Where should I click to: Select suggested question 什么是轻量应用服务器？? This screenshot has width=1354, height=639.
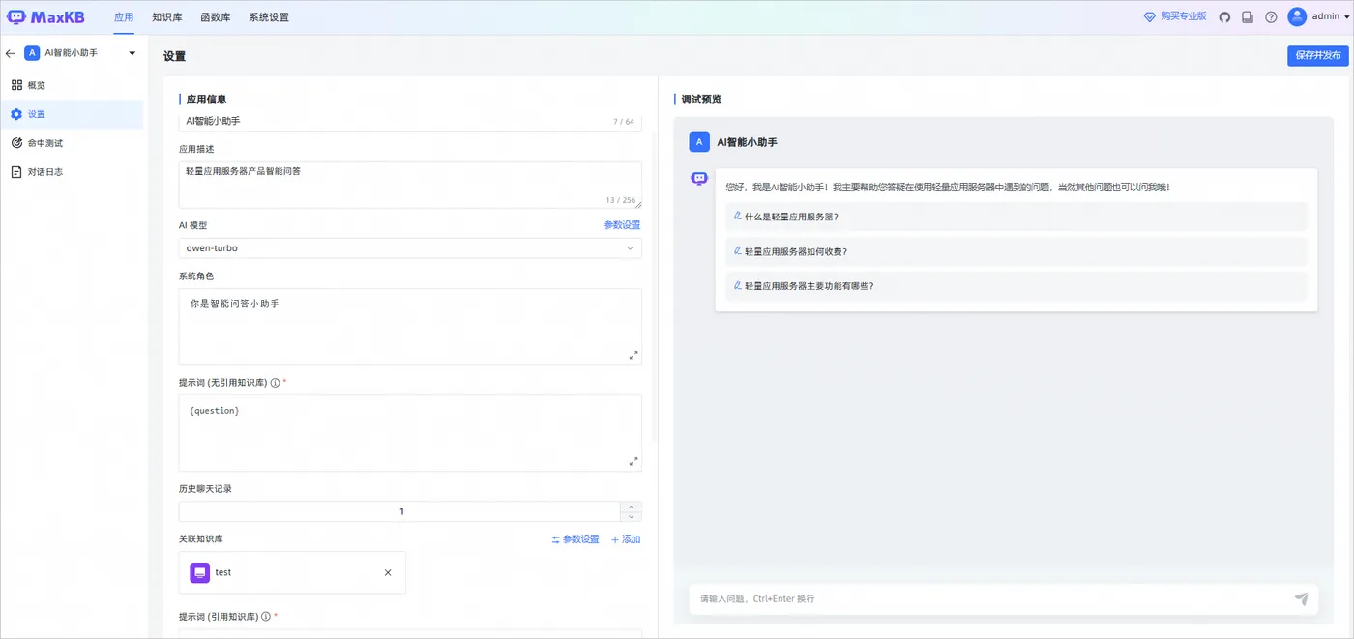click(x=1015, y=217)
